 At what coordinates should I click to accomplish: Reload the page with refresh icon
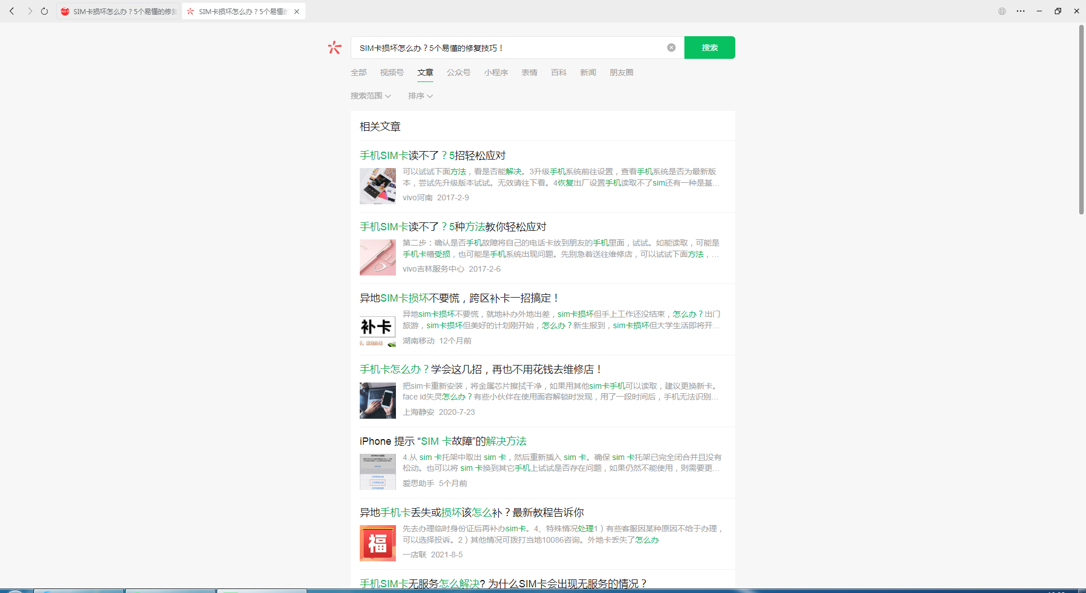pyautogui.click(x=45, y=11)
